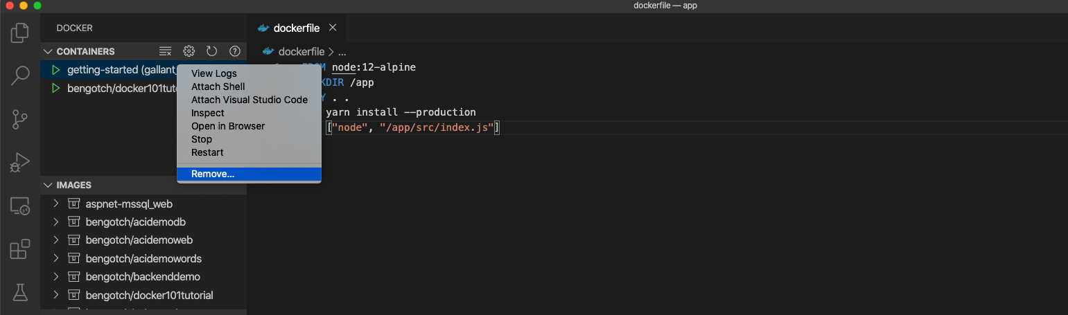1068x315 pixels.
Task: Open the Extensions view
Action: click(x=20, y=249)
